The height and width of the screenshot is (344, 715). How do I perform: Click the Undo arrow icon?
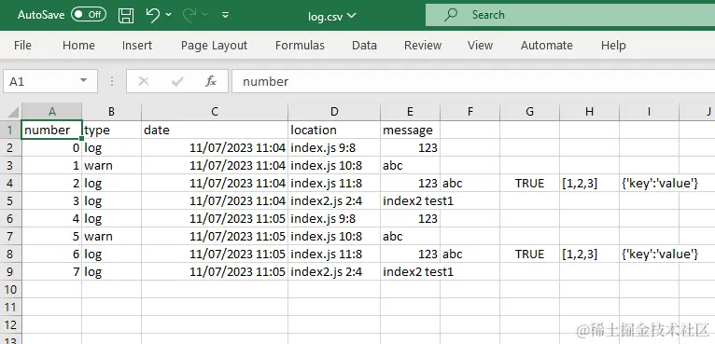click(x=153, y=15)
